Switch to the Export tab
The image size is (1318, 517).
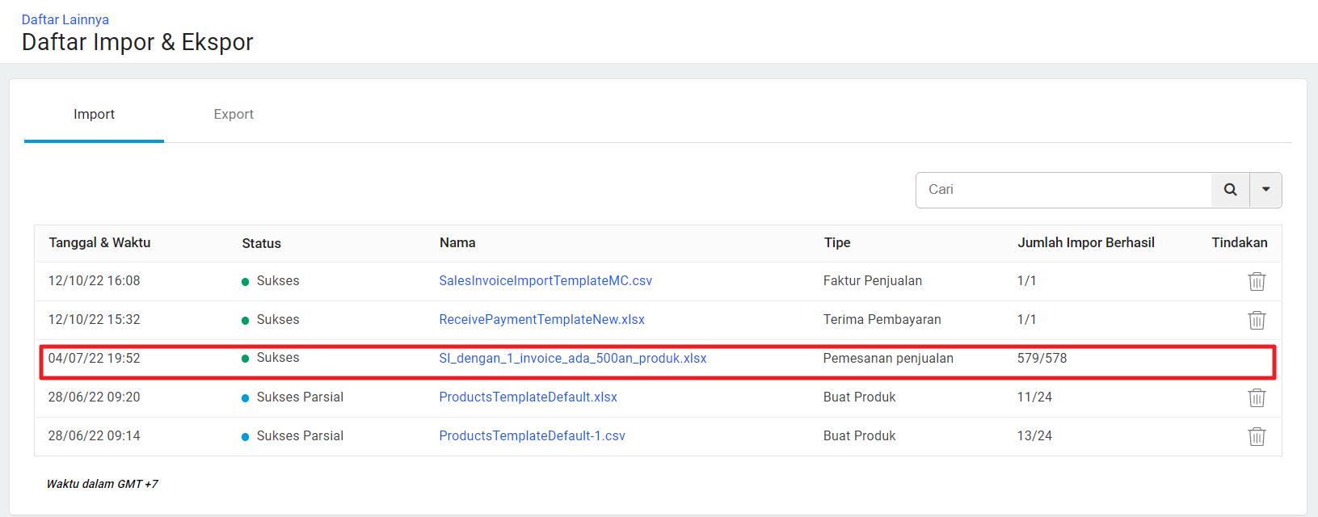pyautogui.click(x=234, y=115)
